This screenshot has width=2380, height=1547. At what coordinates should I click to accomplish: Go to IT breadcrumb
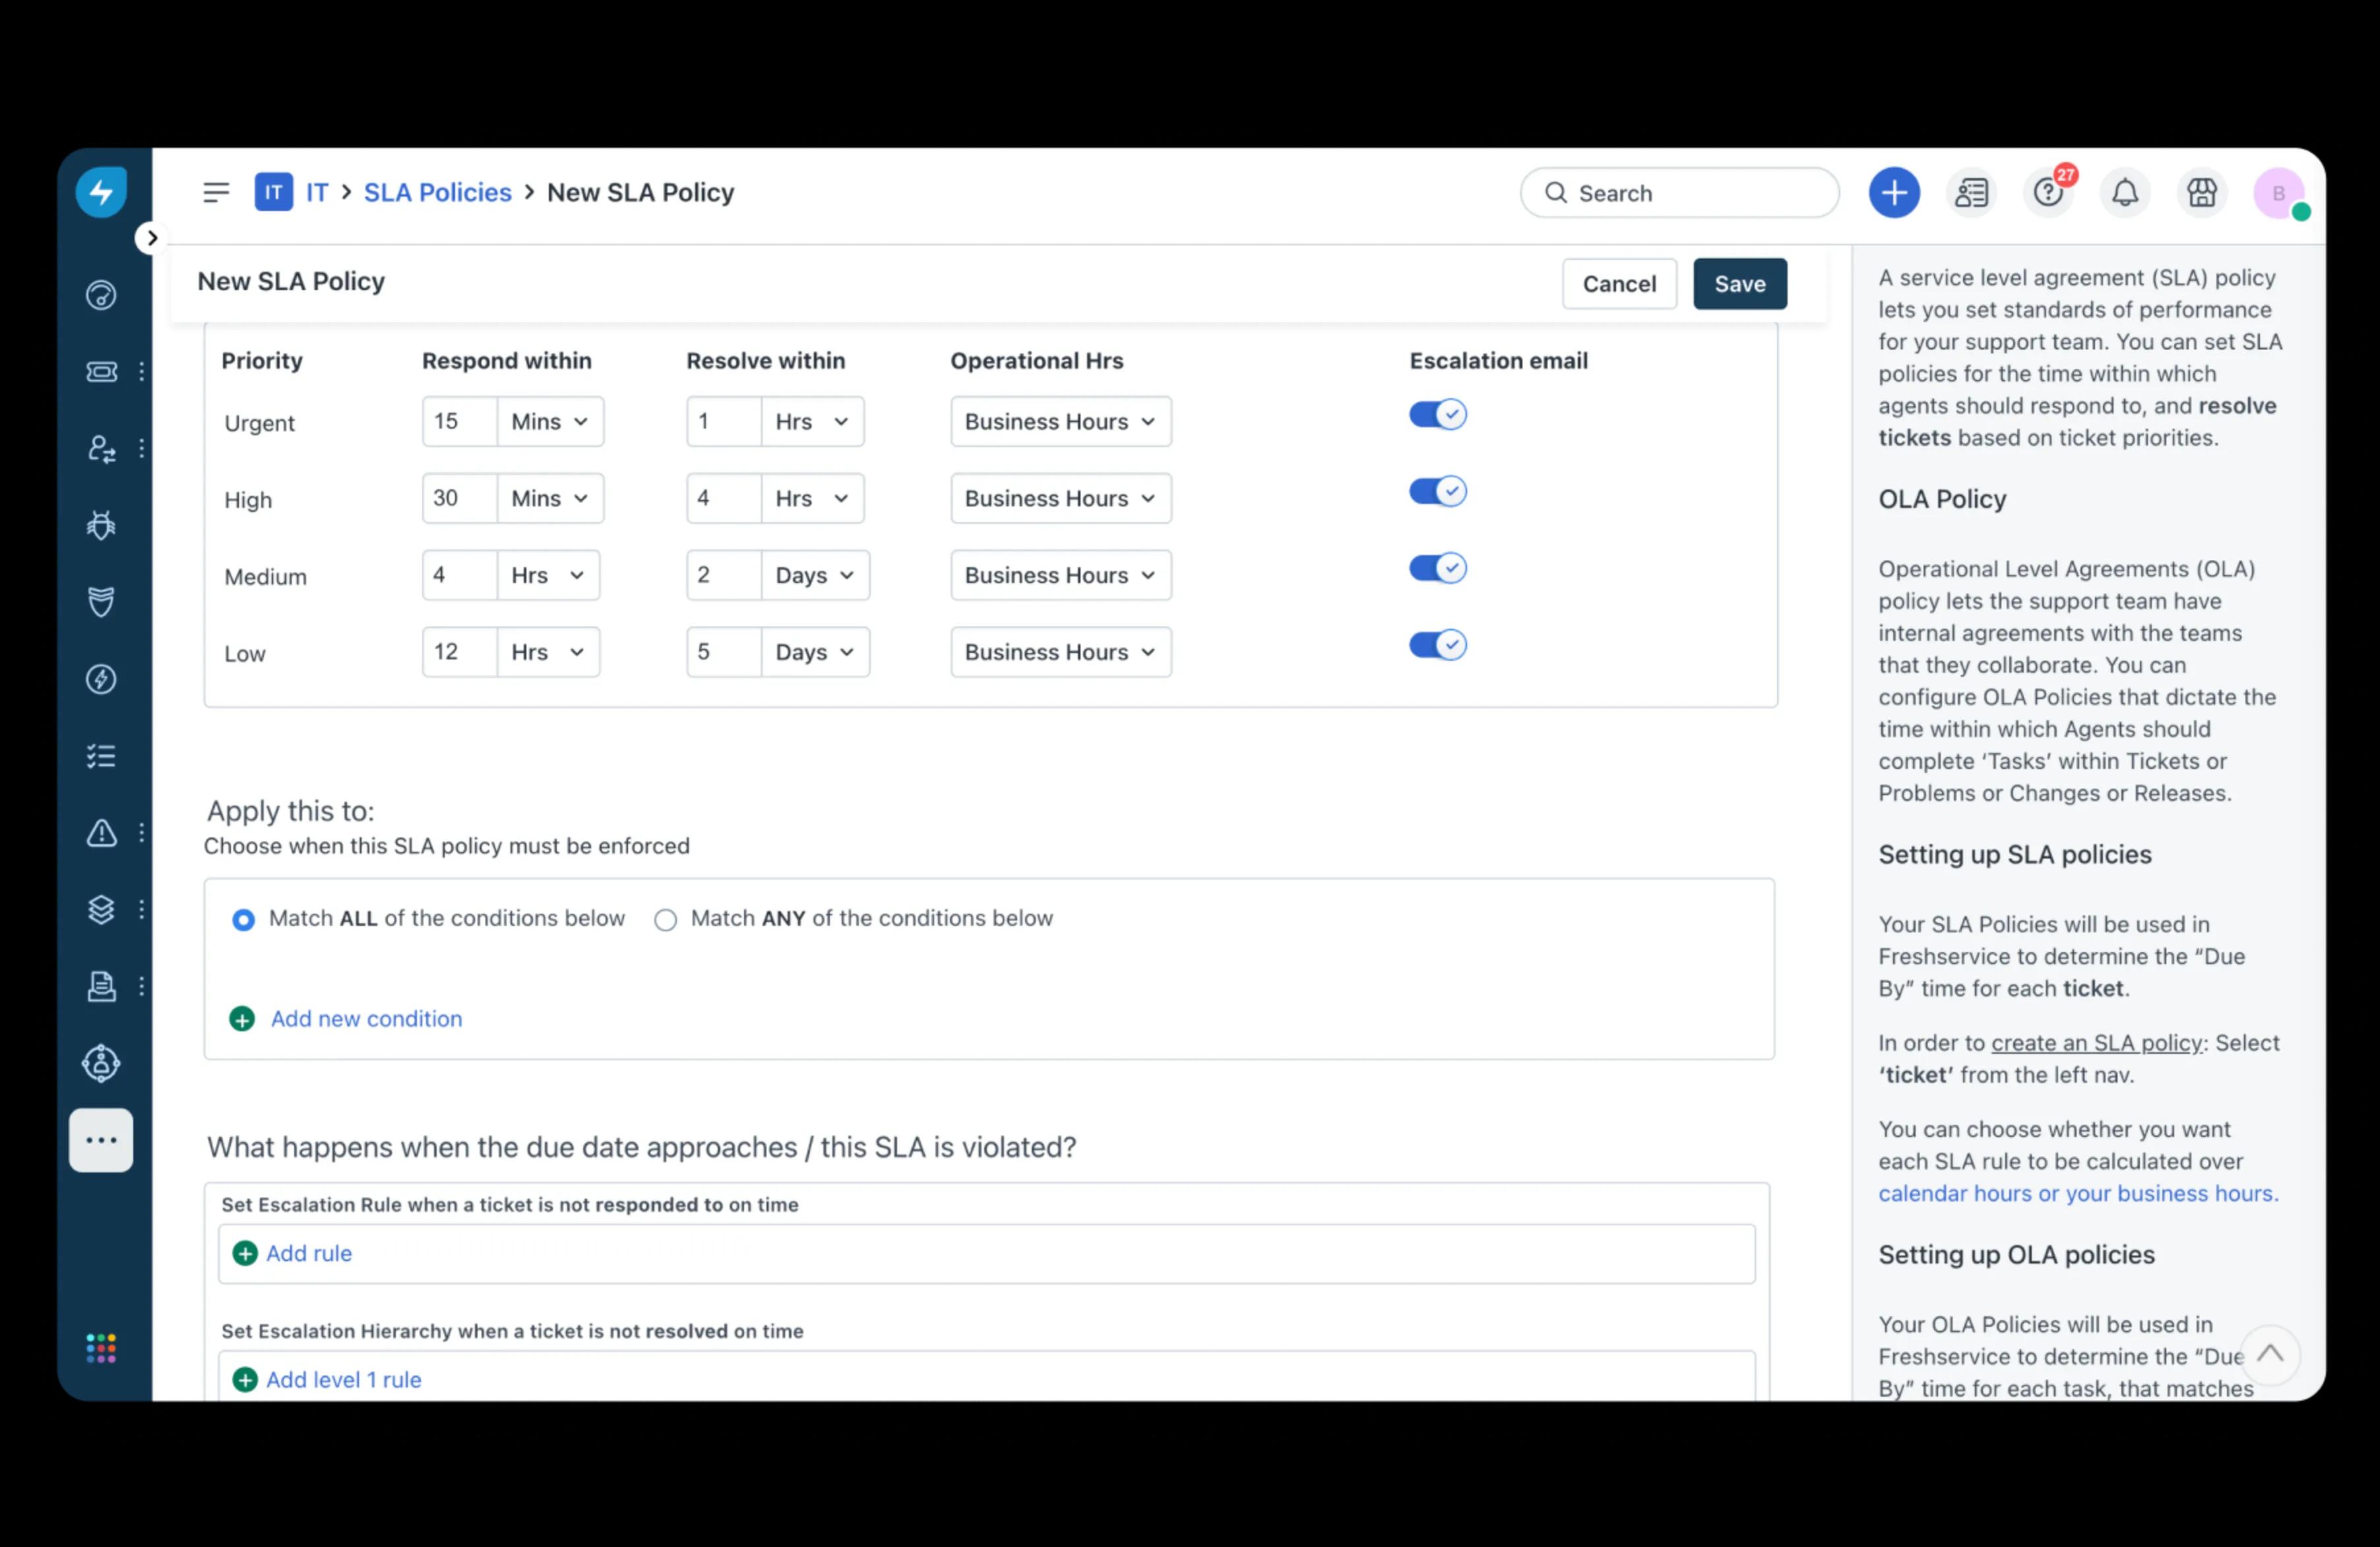tap(317, 192)
